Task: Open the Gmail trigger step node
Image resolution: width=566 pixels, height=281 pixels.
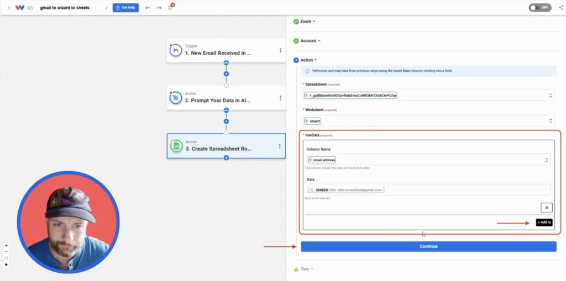Action: [226, 50]
